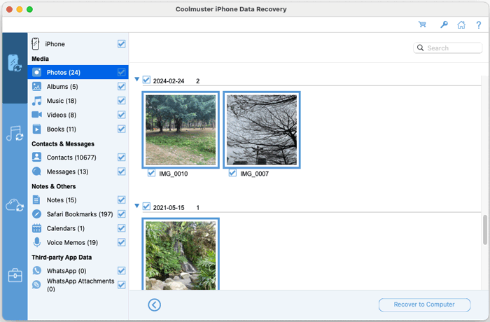The width and height of the screenshot is (490, 322).
Task: Select the recover from iOS device sidebar icon
Action: tap(15, 63)
